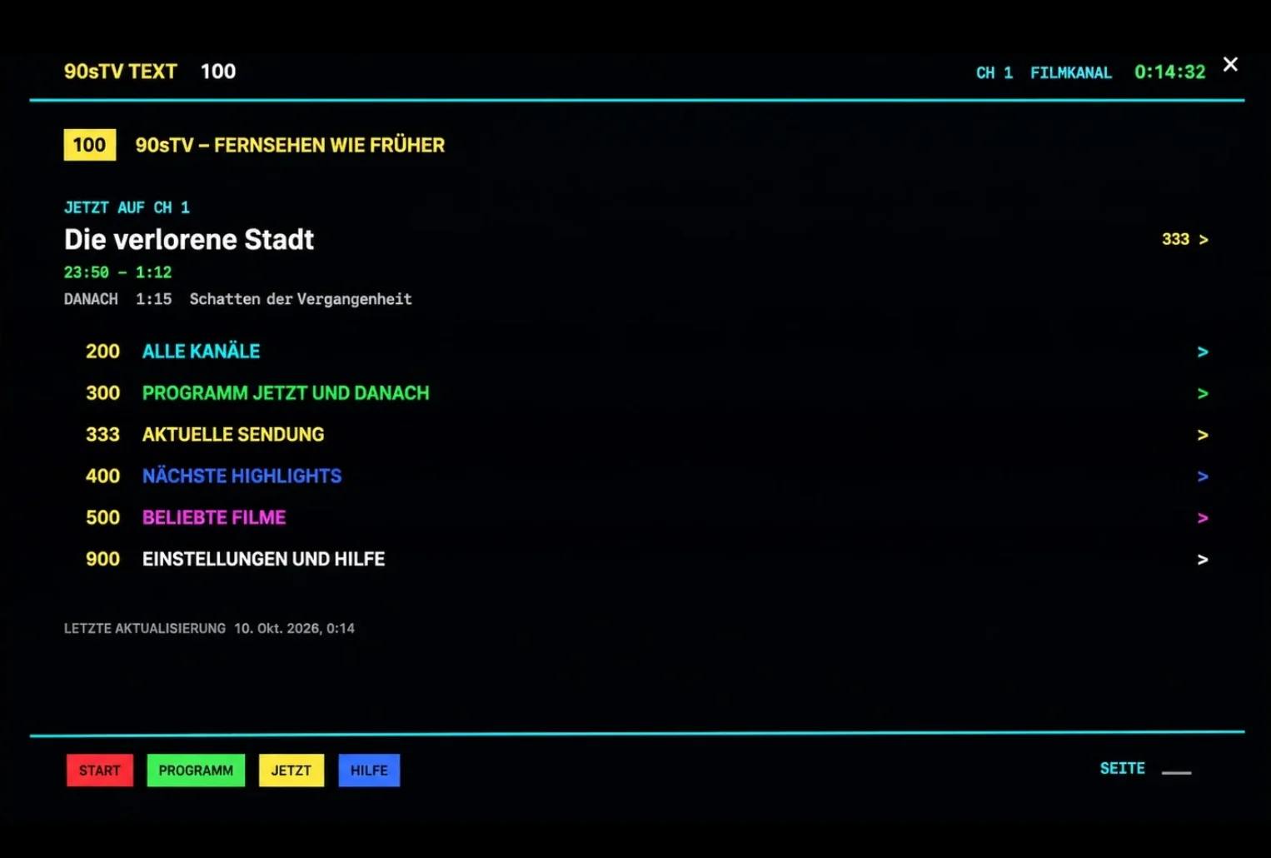1271x858 pixels.
Task: Click the 90sTV TEXT logo
Action: click(121, 72)
